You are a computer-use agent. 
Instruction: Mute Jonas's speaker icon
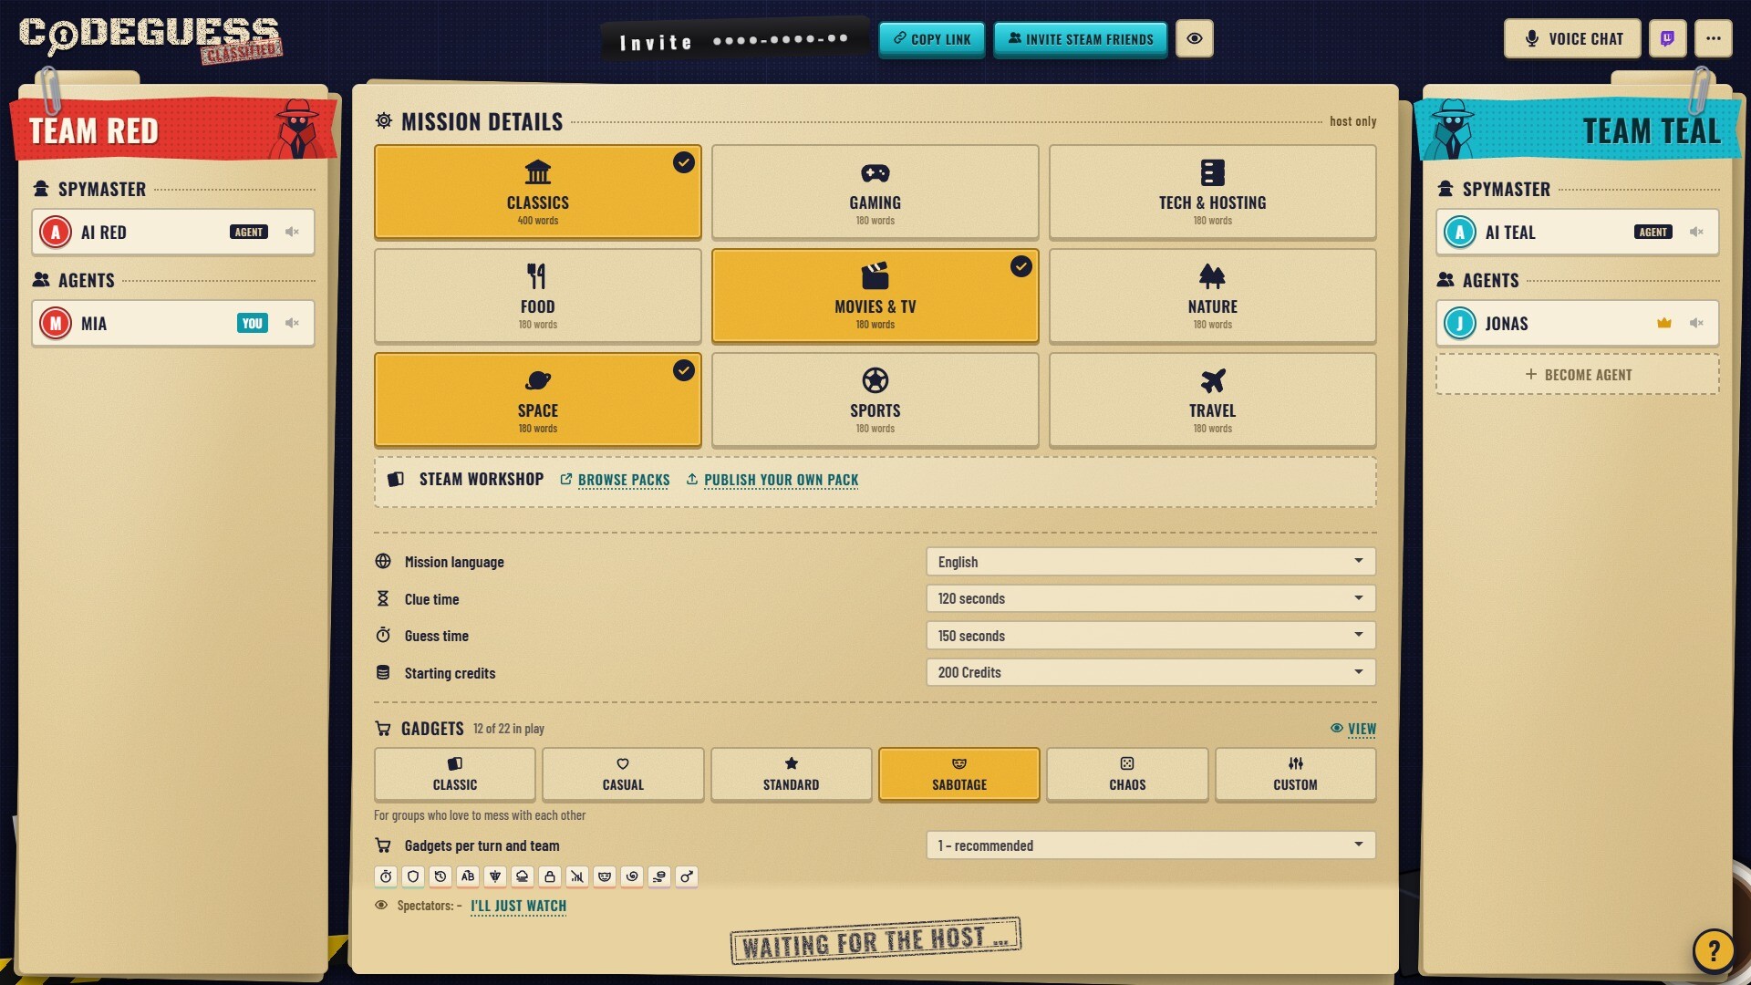[x=1696, y=323]
